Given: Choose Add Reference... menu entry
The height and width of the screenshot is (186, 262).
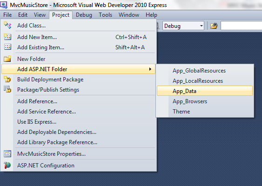Looking at the screenshot, I should (x=78, y=101).
